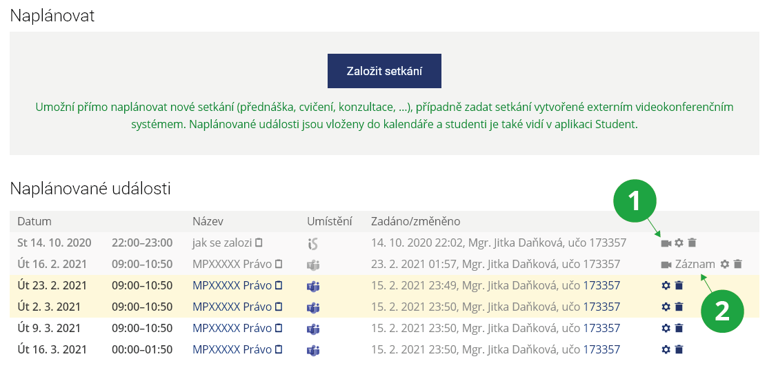767x370 pixels.
Task: Open the Záznam recording link
Action: click(x=695, y=264)
